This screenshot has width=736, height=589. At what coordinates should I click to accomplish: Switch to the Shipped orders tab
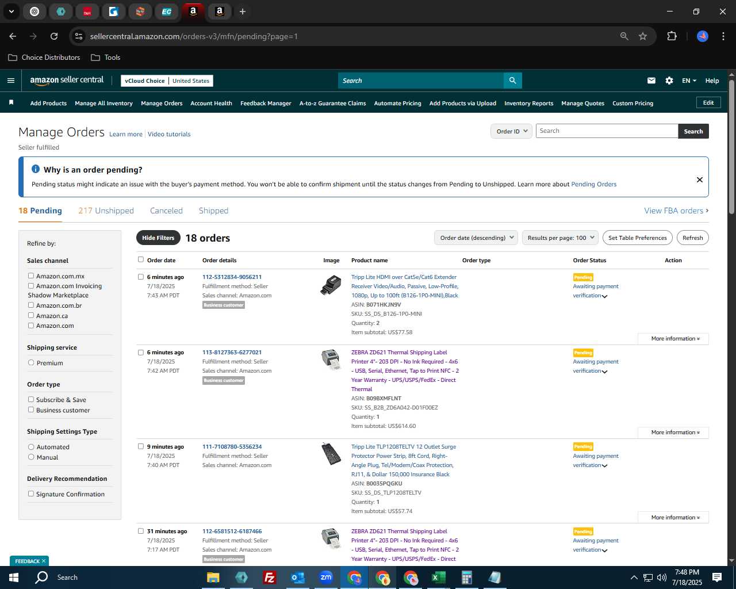[213, 211]
